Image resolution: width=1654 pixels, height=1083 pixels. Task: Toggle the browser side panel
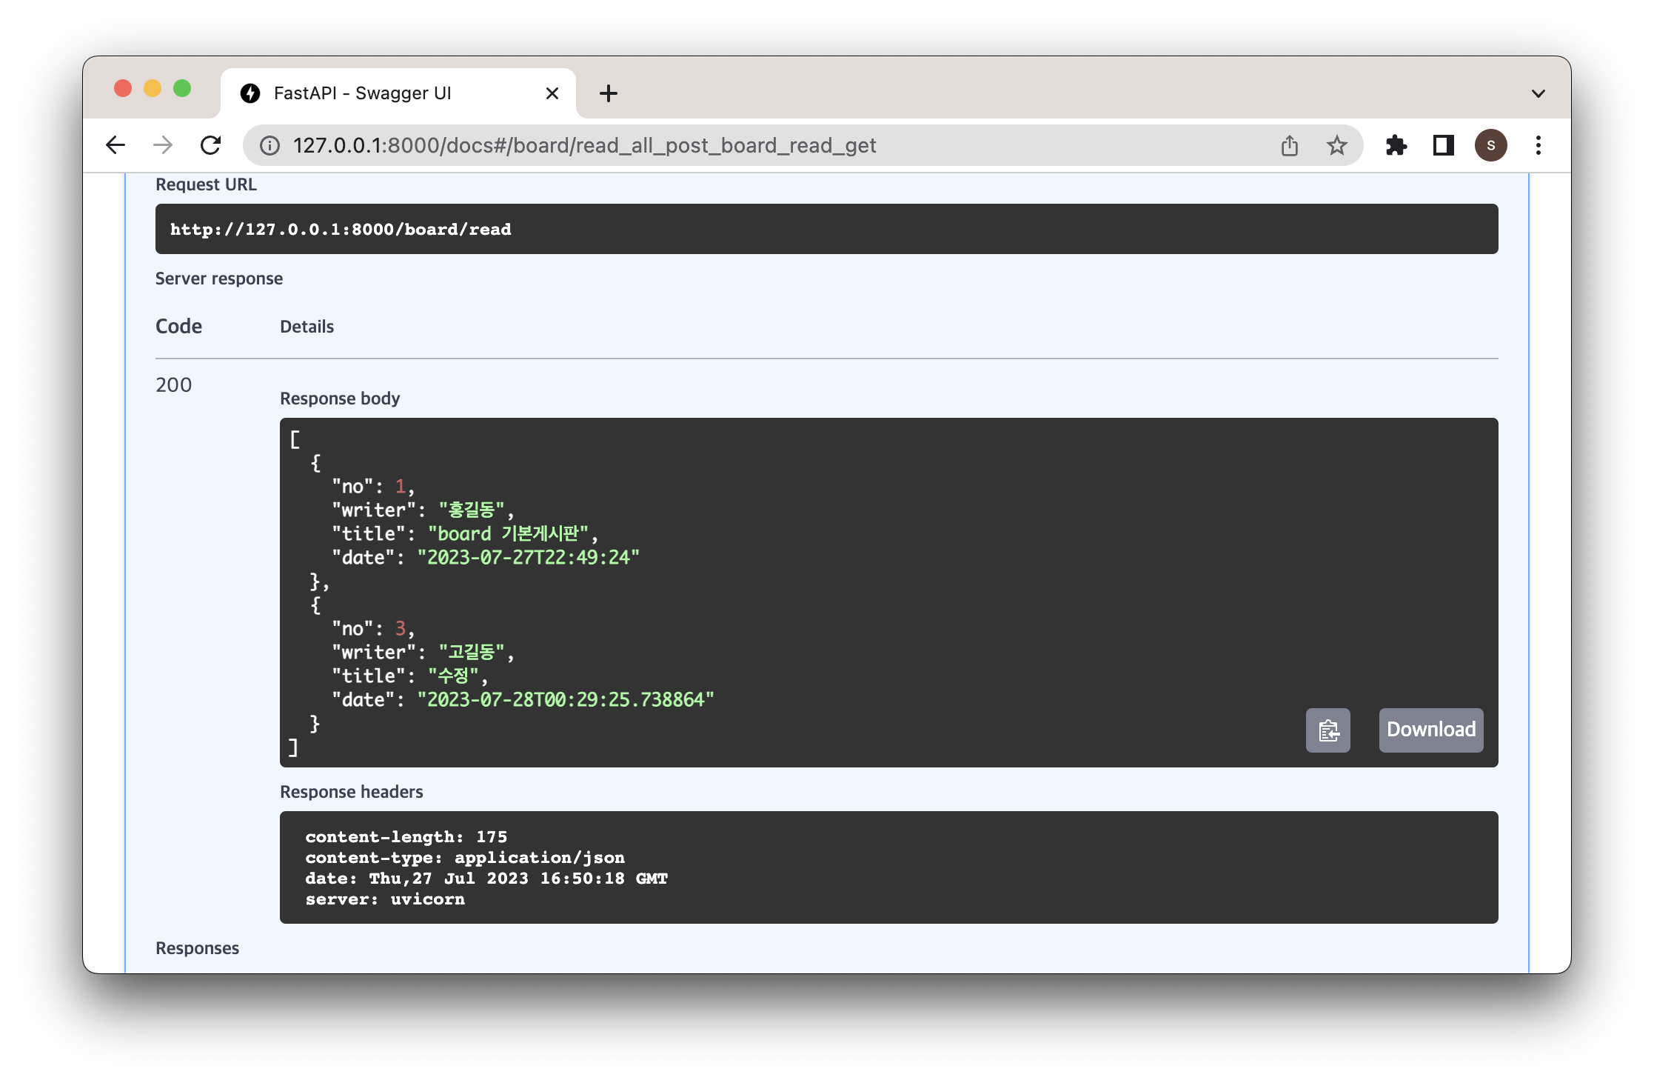point(1443,145)
